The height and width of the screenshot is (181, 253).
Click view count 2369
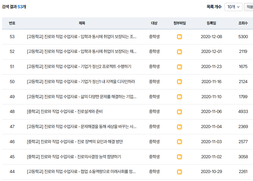[243, 127]
